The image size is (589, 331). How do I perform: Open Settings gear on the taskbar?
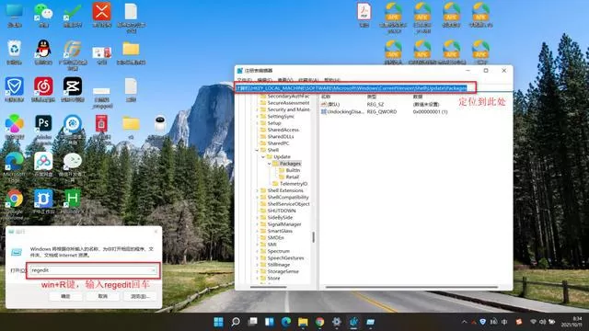click(x=337, y=322)
